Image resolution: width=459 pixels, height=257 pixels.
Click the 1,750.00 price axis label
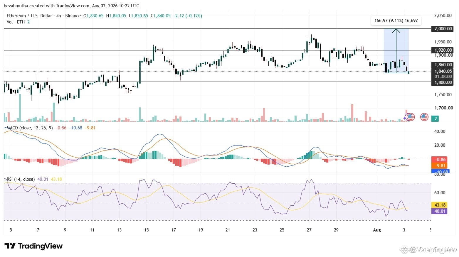(x=443, y=95)
